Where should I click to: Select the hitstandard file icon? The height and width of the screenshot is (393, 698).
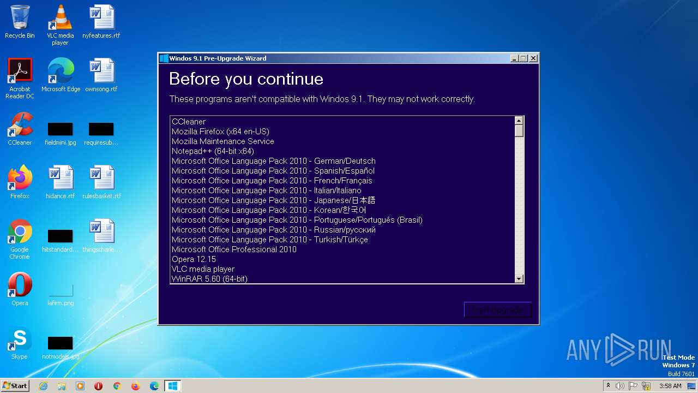pyautogui.click(x=60, y=240)
